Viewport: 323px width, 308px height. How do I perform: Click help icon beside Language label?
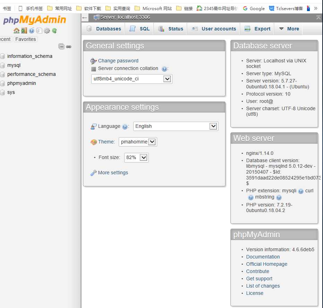[125, 127]
